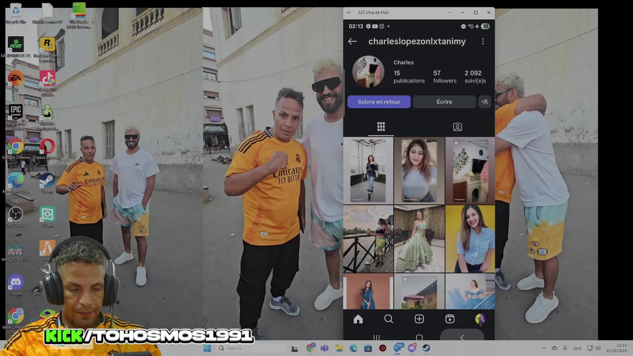Open Reels from the bottom navigation
This screenshot has width=633, height=356.
pos(450,319)
